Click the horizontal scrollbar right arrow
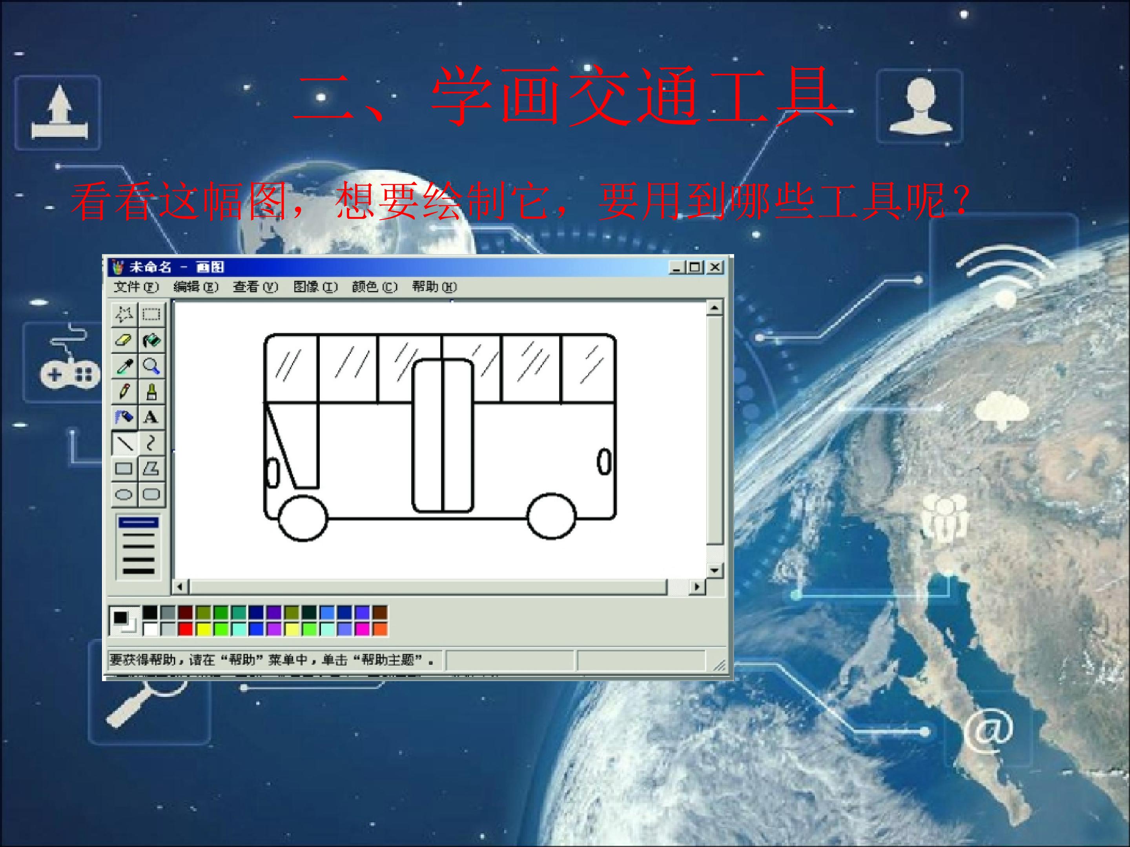Viewport: 1130px width, 847px height. [x=697, y=587]
